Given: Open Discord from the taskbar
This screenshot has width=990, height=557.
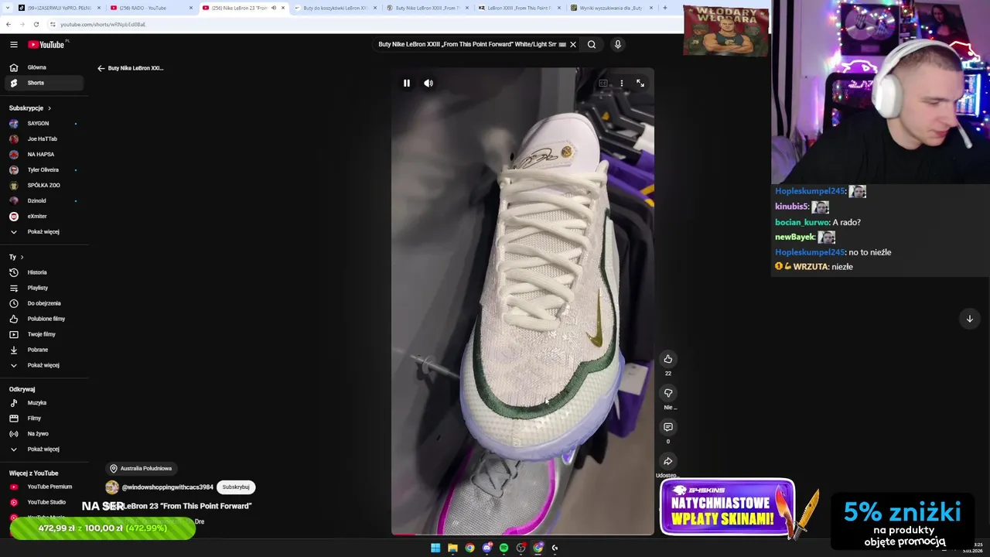Looking at the screenshot, I should click(x=486, y=548).
